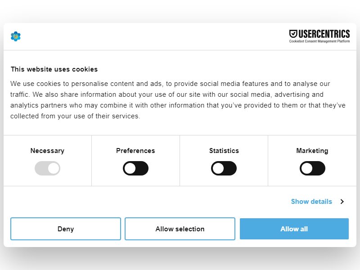The width and height of the screenshot is (360, 270).
Task: Turn on the Marketing cookies switch
Action: 312,168
